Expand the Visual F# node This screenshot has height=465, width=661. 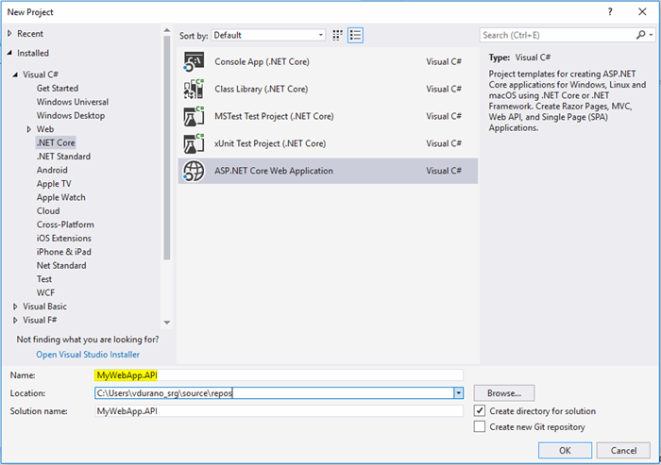point(15,320)
